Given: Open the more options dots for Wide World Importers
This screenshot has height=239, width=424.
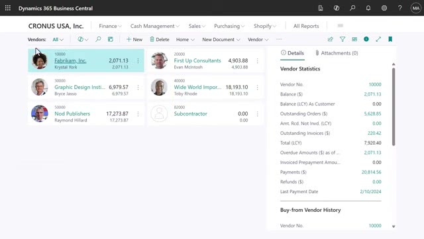Looking at the screenshot, I should click(x=257, y=87).
